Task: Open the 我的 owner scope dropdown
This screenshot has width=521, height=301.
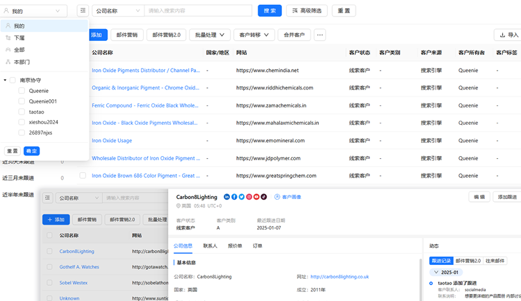Action: 33,11
